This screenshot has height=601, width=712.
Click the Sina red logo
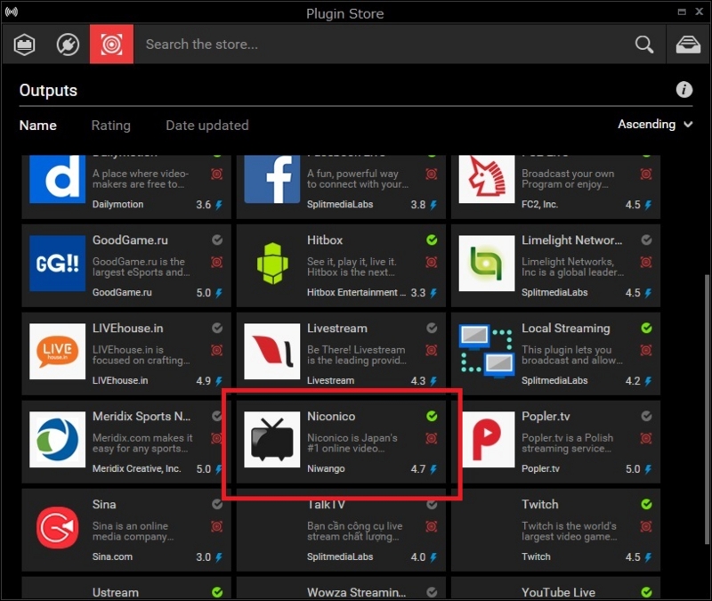point(57,527)
